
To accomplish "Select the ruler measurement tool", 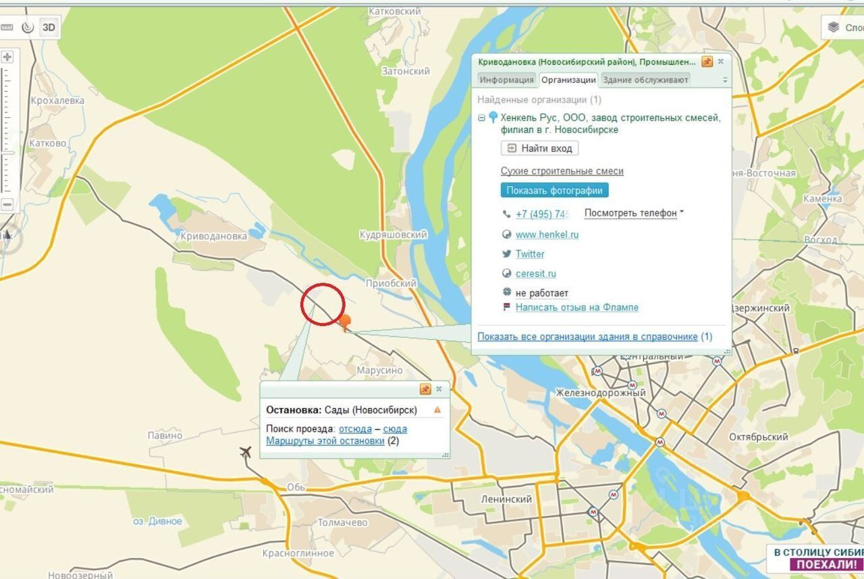I will coord(7,27).
